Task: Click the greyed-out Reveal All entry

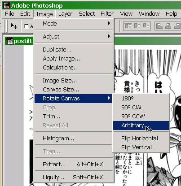Action: 73,125
